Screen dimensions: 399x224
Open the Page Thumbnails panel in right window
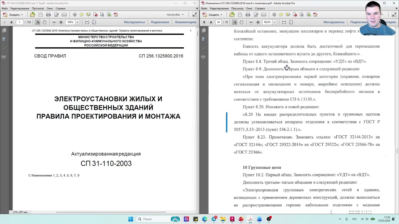point(204,30)
